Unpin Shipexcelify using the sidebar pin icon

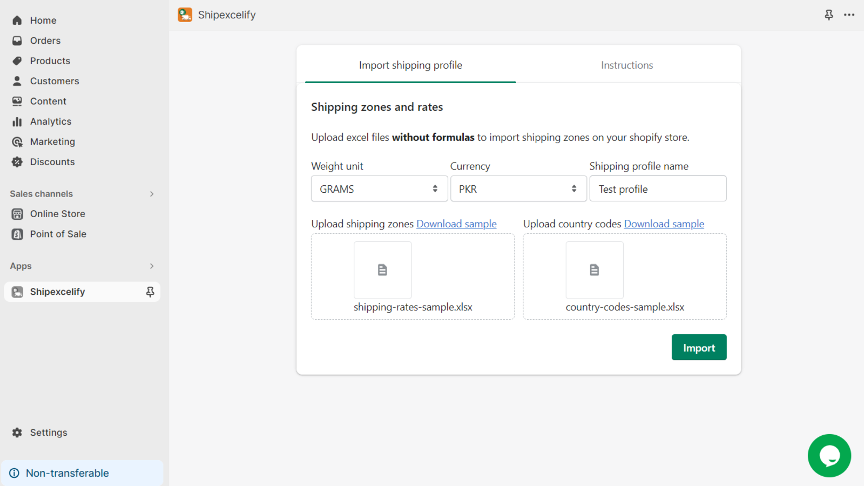(x=150, y=292)
